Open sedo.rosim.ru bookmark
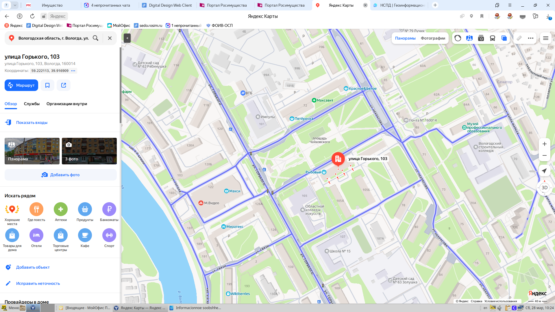555x312 pixels. 148,25
